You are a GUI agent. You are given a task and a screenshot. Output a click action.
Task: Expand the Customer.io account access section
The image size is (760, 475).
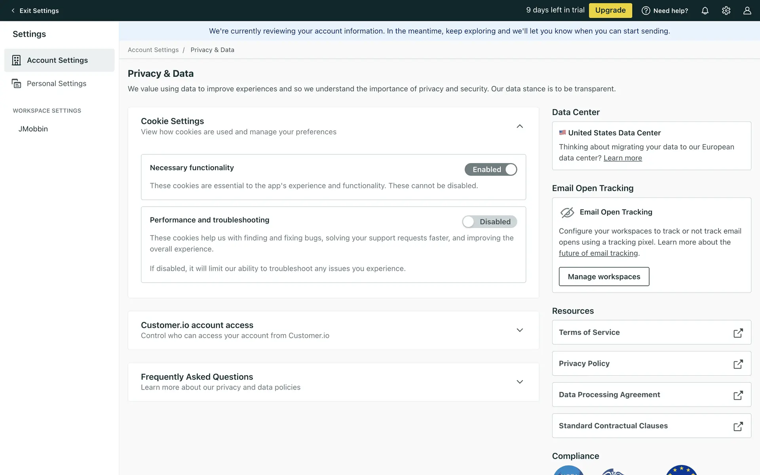point(520,330)
